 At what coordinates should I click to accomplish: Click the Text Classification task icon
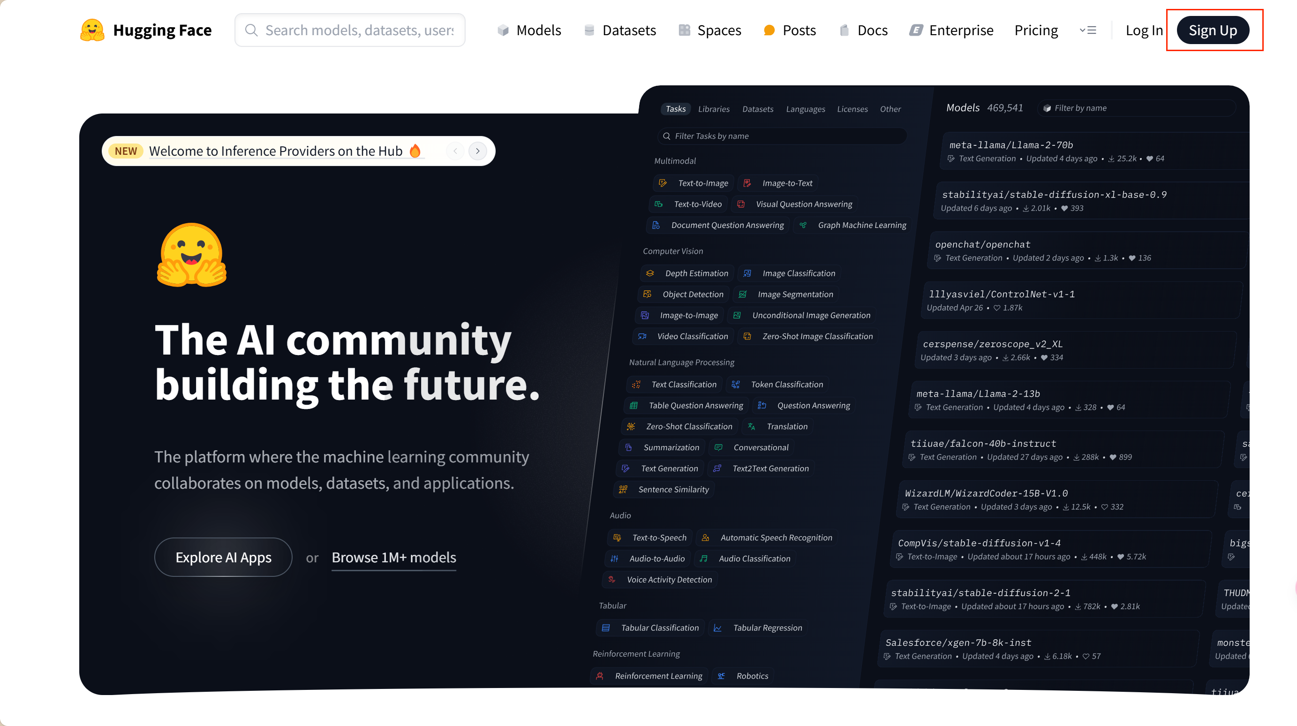coord(636,385)
